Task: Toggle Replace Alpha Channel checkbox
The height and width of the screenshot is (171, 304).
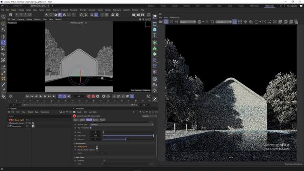Action: point(97,150)
